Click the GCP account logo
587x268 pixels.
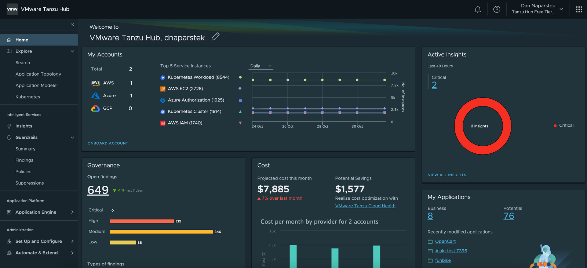[95, 109]
